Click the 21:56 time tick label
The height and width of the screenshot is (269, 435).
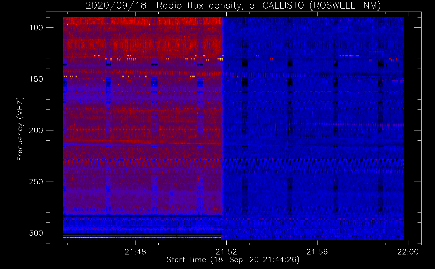[x=317, y=252]
